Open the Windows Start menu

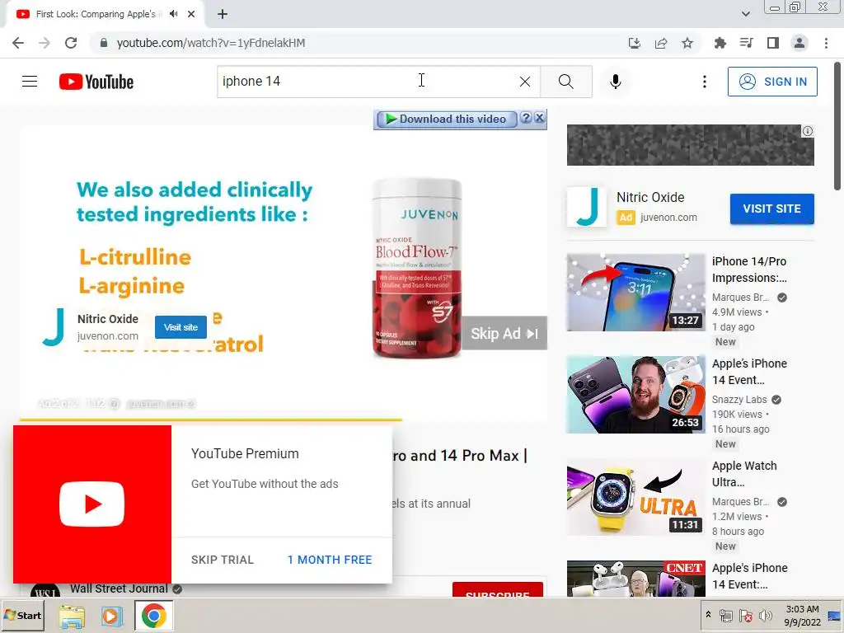(22, 615)
